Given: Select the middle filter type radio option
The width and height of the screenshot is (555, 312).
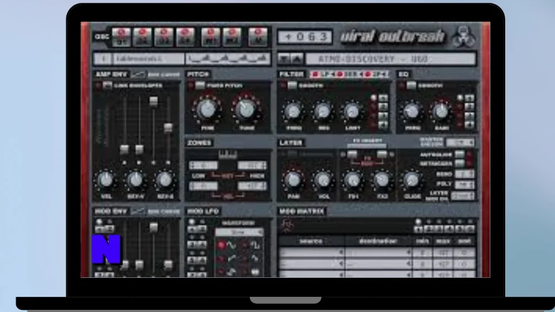Looking at the screenshot, I should click(340, 74).
